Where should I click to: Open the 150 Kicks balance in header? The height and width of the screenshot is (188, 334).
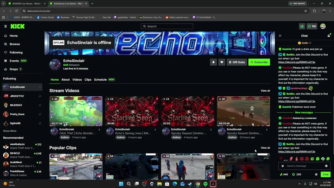[x=312, y=26]
